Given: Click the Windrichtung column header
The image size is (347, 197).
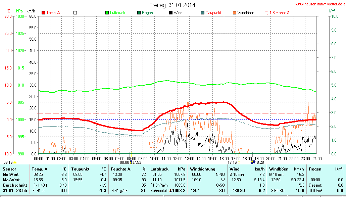Looking at the screenshot, I should pos(202,169).
